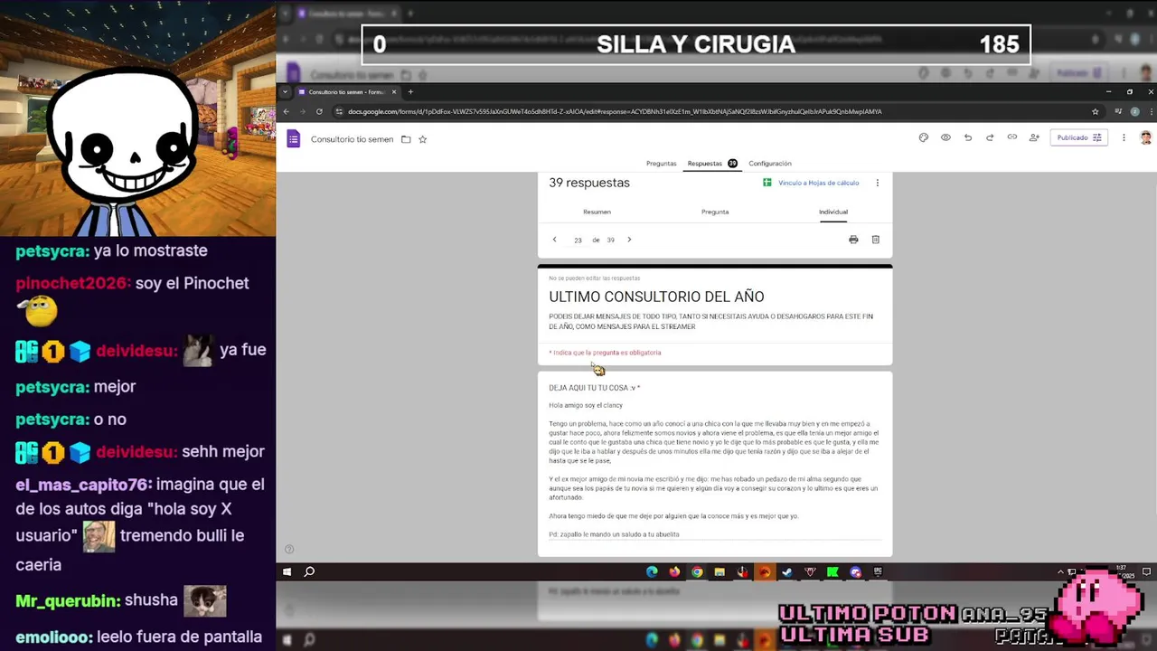
Task: Open Windows notification center
Action: pyautogui.click(x=1146, y=571)
